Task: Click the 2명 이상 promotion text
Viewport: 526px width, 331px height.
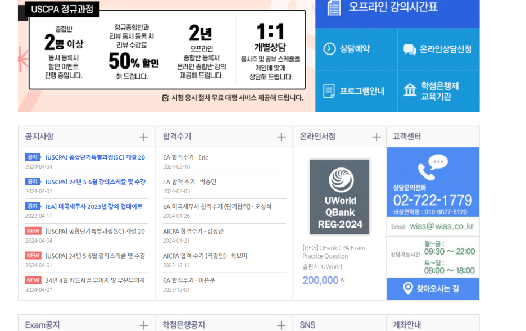Action: [x=64, y=42]
